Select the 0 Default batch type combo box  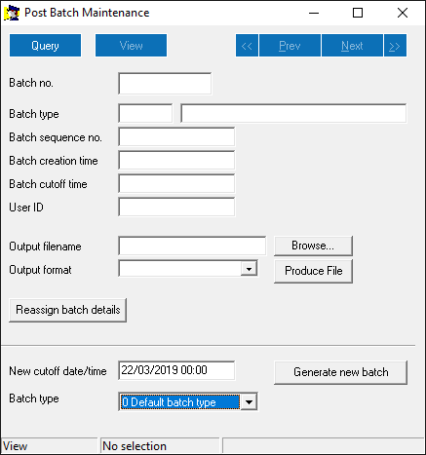pyautogui.click(x=188, y=401)
